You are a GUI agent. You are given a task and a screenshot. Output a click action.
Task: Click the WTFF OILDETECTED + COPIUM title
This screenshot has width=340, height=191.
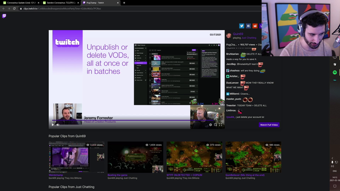coord(184,175)
